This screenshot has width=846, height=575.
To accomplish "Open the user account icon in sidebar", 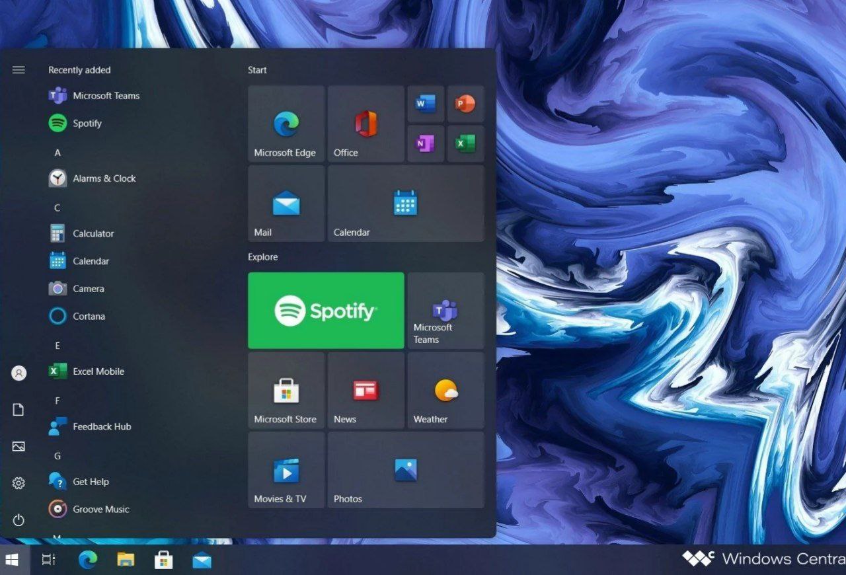I will [x=19, y=373].
